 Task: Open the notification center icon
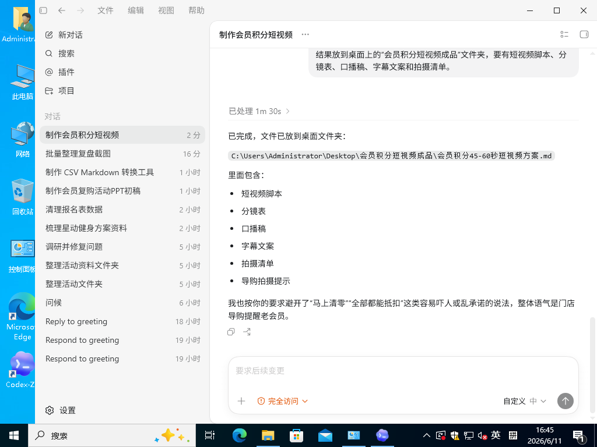coord(579,437)
